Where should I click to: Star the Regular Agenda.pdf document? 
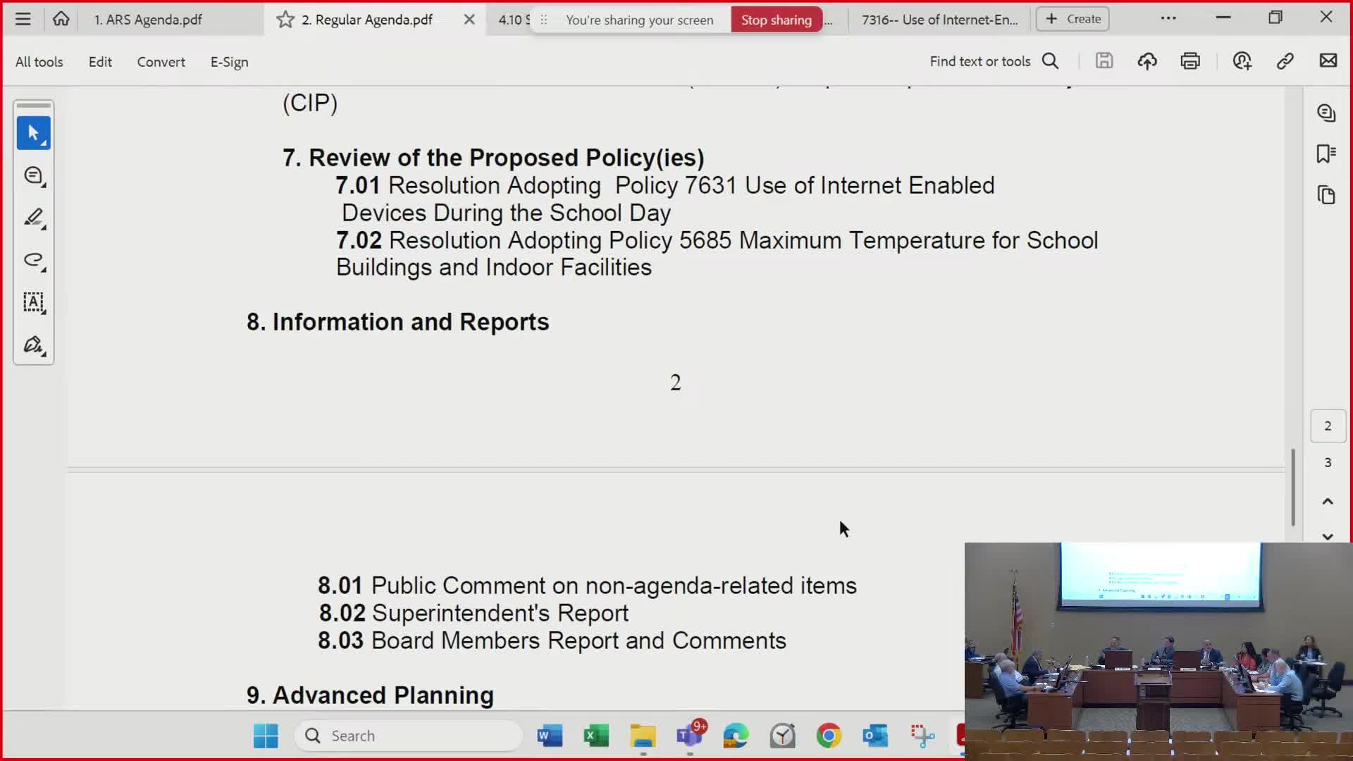pyautogui.click(x=285, y=20)
